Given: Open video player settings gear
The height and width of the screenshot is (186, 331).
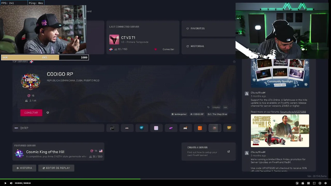Looking at the screenshot, I should pos(326,183).
